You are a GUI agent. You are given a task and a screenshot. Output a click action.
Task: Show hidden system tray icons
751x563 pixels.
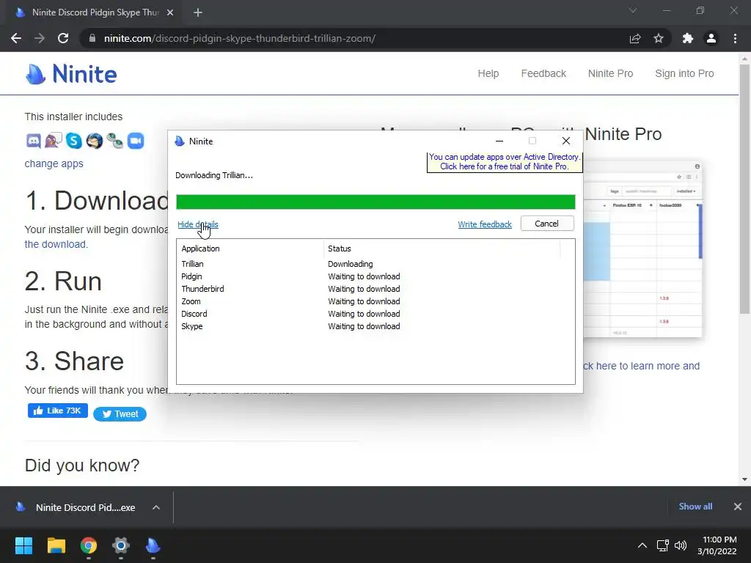coord(642,545)
